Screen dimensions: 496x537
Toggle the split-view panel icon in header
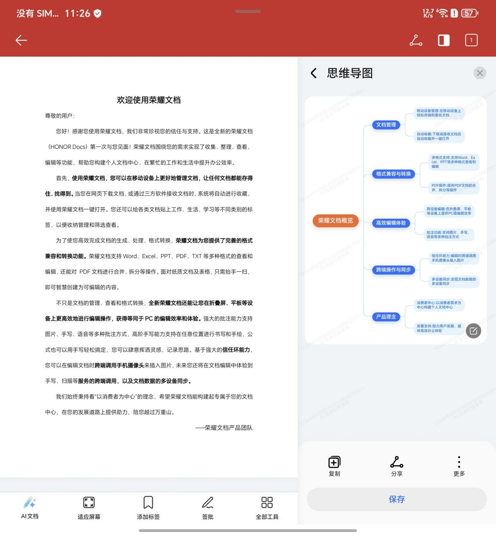443,41
